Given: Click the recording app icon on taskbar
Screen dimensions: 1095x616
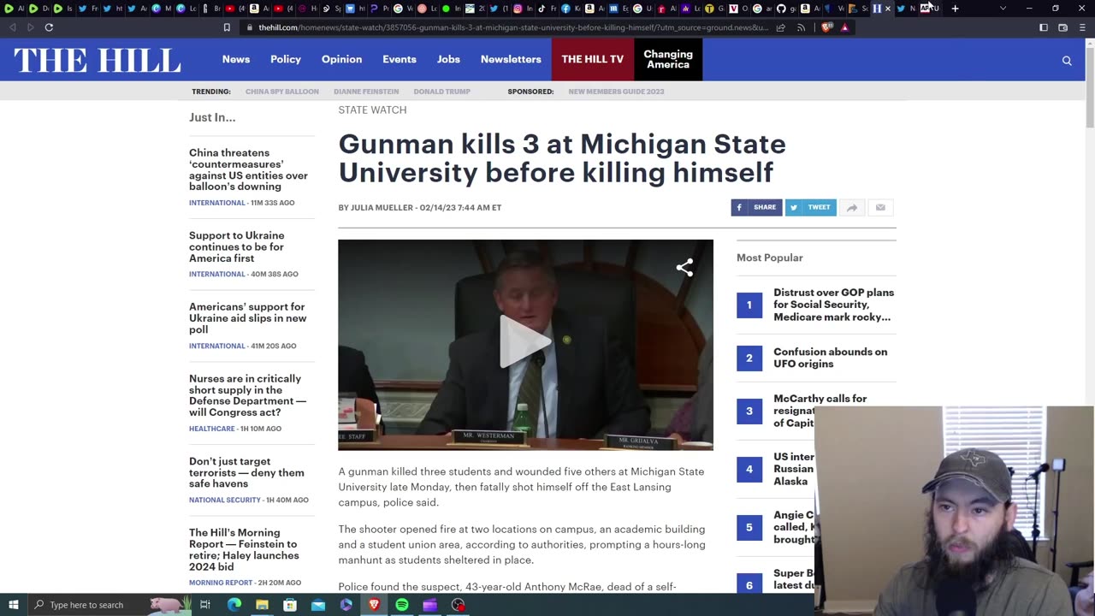Looking at the screenshot, I should (x=459, y=605).
